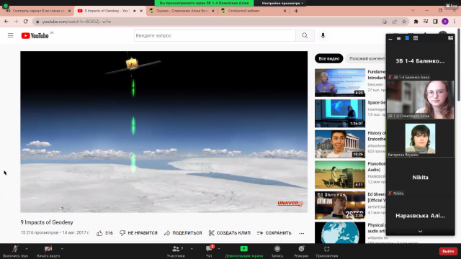Unmute microphone in Zoom toolbar

[15, 251]
